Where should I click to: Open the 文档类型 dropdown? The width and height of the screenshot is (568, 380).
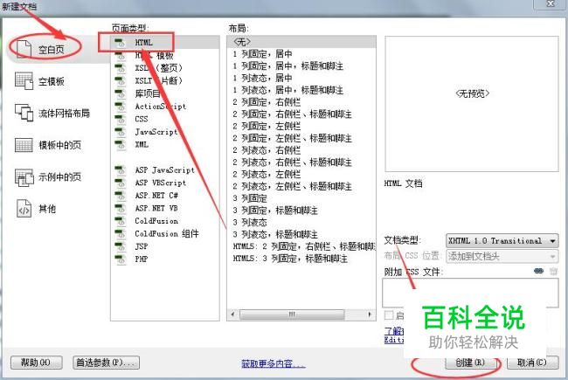tap(502, 240)
